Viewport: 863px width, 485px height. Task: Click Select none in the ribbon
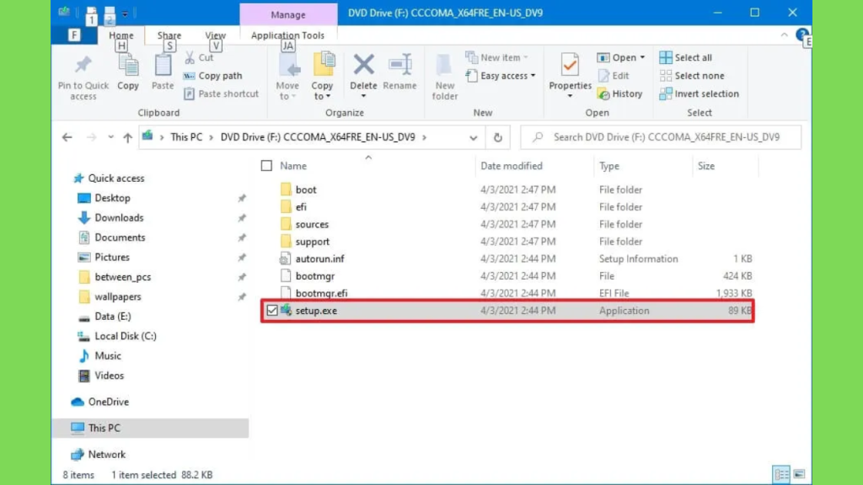click(x=692, y=75)
